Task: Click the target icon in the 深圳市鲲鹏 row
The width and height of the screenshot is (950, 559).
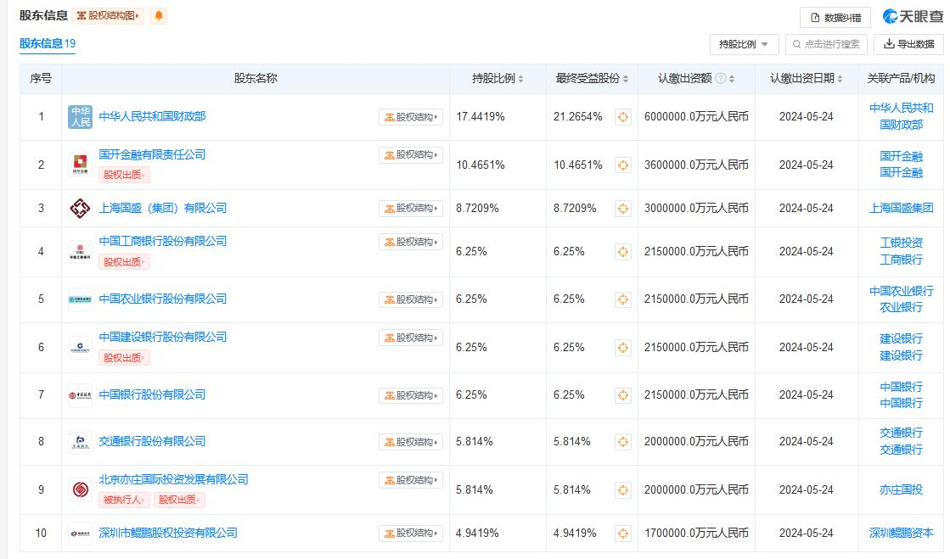Action: [x=622, y=534]
